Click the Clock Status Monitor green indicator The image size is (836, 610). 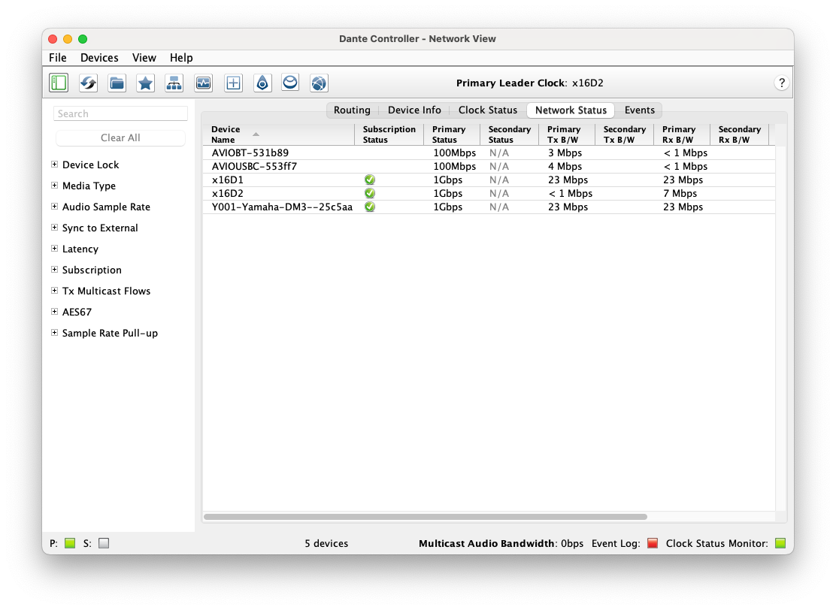[780, 543]
